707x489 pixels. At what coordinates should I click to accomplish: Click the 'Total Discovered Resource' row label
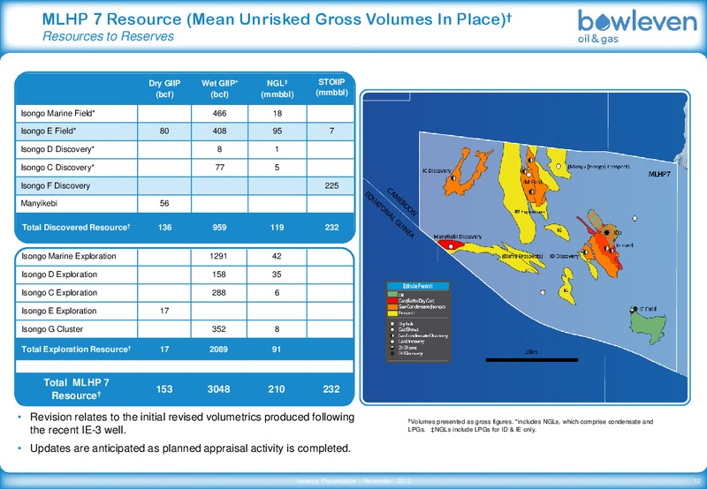point(76,228)
